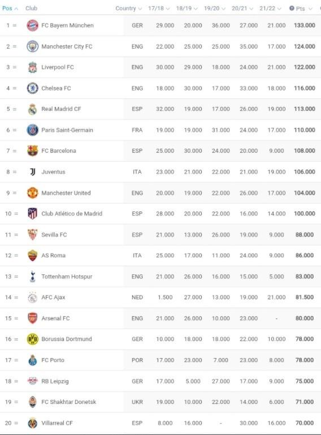Sort by the Pts column chevron
This screenshot has width=321, height=435.
click(310, 8)
